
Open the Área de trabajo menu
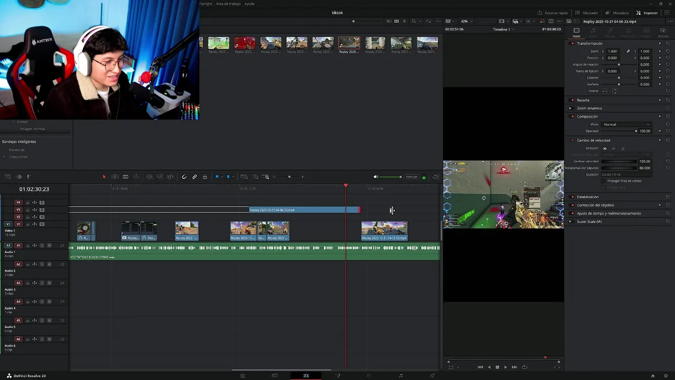[228, 4]
